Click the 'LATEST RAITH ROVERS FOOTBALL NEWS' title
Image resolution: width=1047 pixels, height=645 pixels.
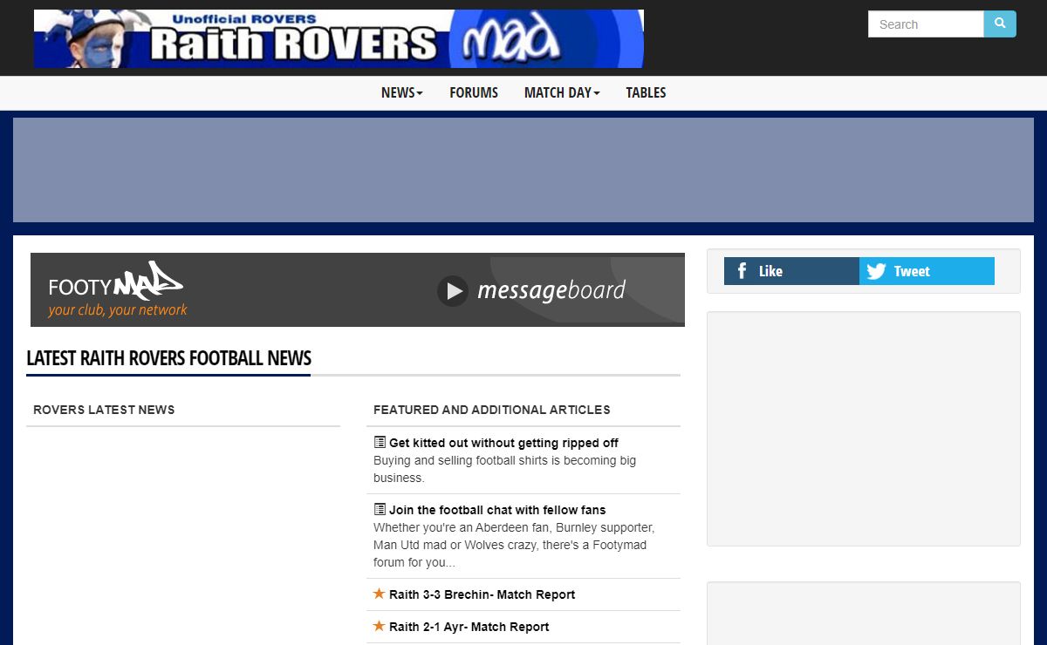(169, 358)
